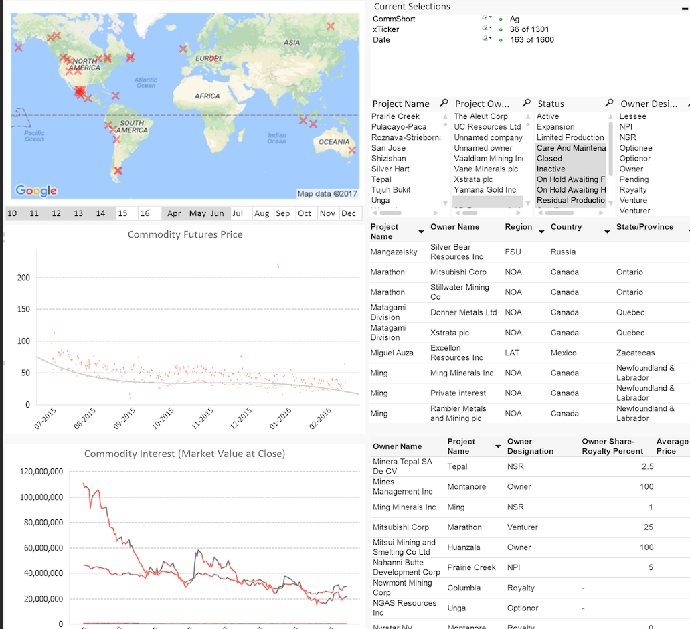Minimize the Current Selections box
690x629 pixels.
click(685, 7)
